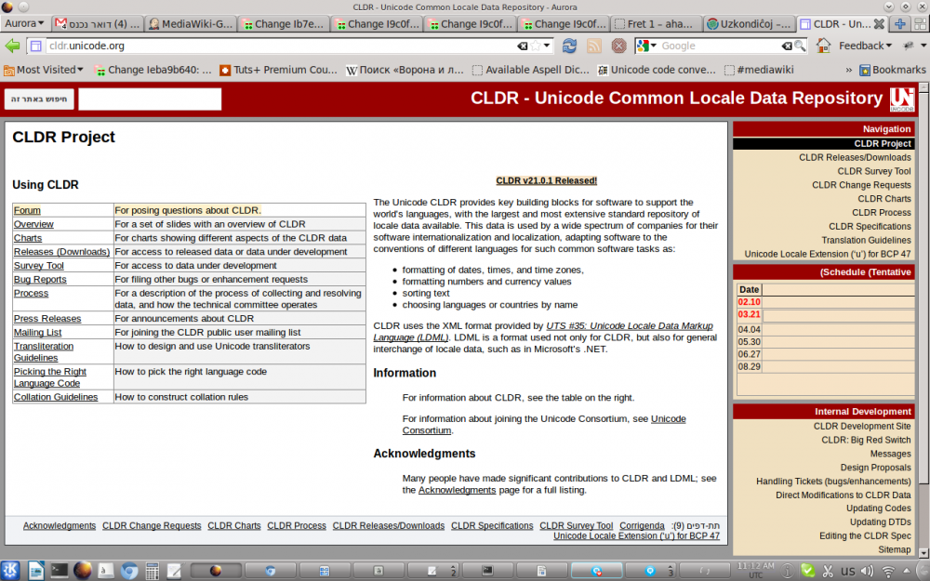Click the stop loading icon

(x=618, y=46)
